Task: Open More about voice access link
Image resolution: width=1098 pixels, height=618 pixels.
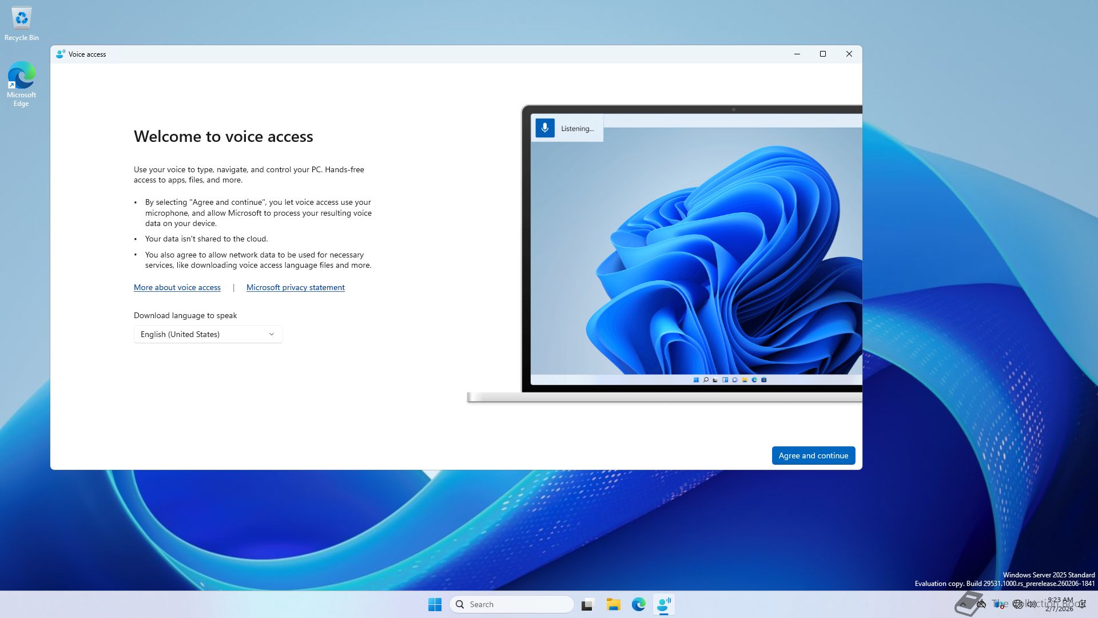Action: coord(177,287)
